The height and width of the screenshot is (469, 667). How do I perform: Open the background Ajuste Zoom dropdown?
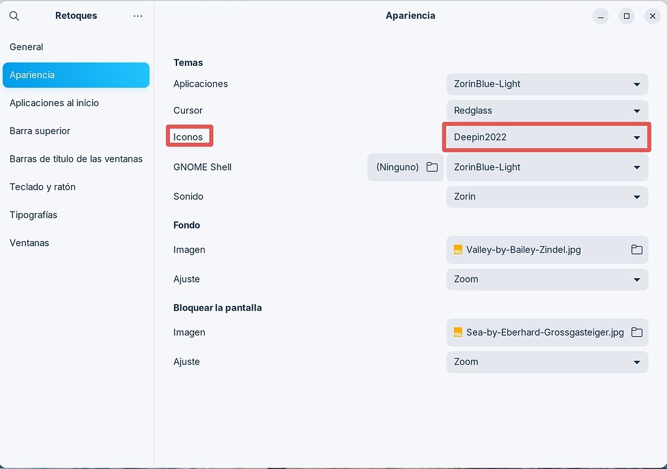coord(546,279)
